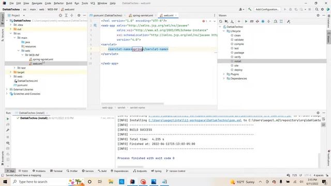Viewport: 331px width, 186px height.
Task: Expand the target folder
Action: tap(10, 72)
